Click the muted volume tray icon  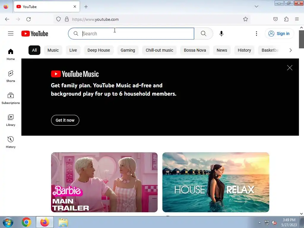point(274,223)
